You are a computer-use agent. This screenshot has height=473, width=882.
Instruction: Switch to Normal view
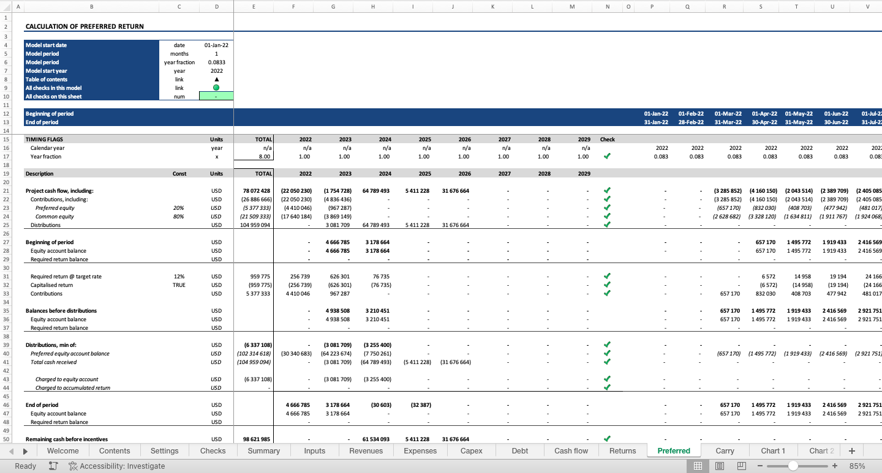(698, 466)
